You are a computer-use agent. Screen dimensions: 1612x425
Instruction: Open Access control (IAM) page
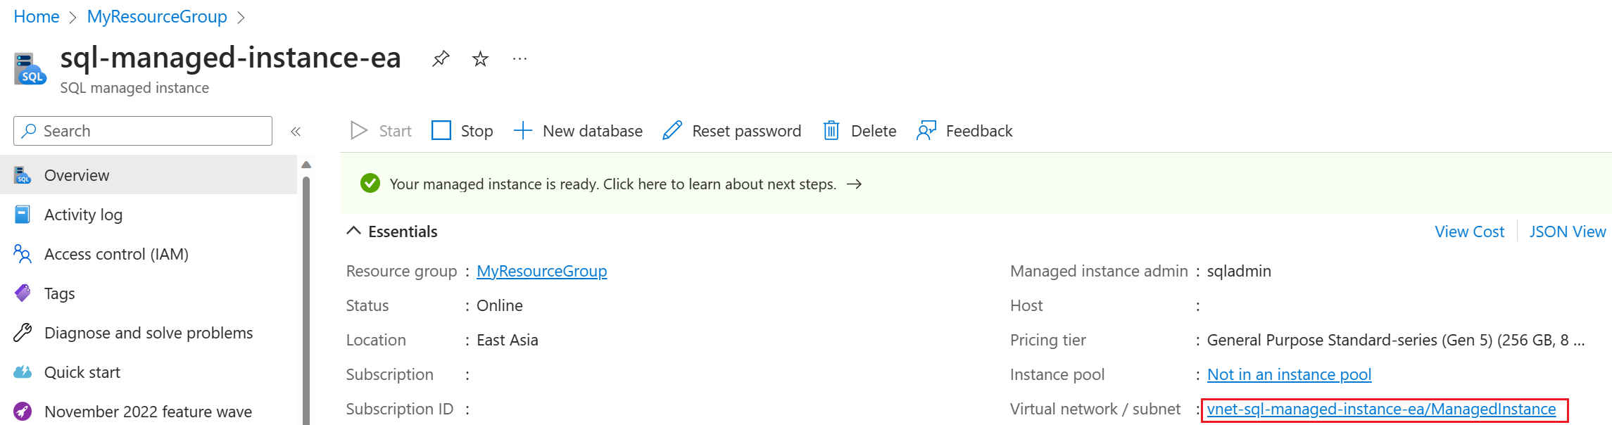(116, 254)
